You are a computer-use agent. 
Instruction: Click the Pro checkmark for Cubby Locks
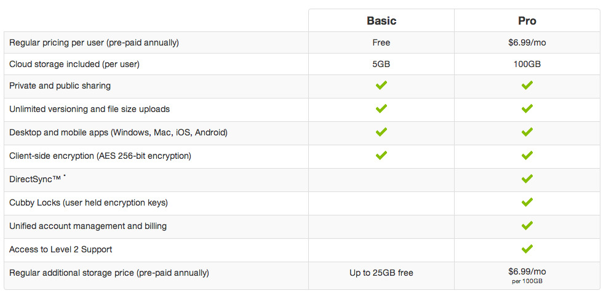[x=527, y=203]
